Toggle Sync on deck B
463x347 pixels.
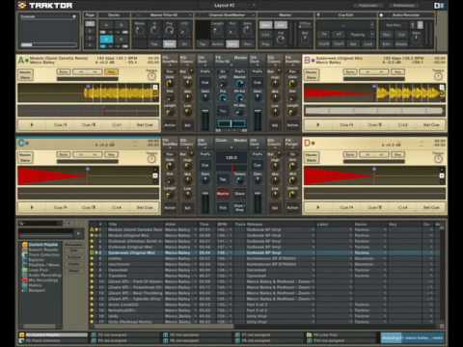(350, 72)
